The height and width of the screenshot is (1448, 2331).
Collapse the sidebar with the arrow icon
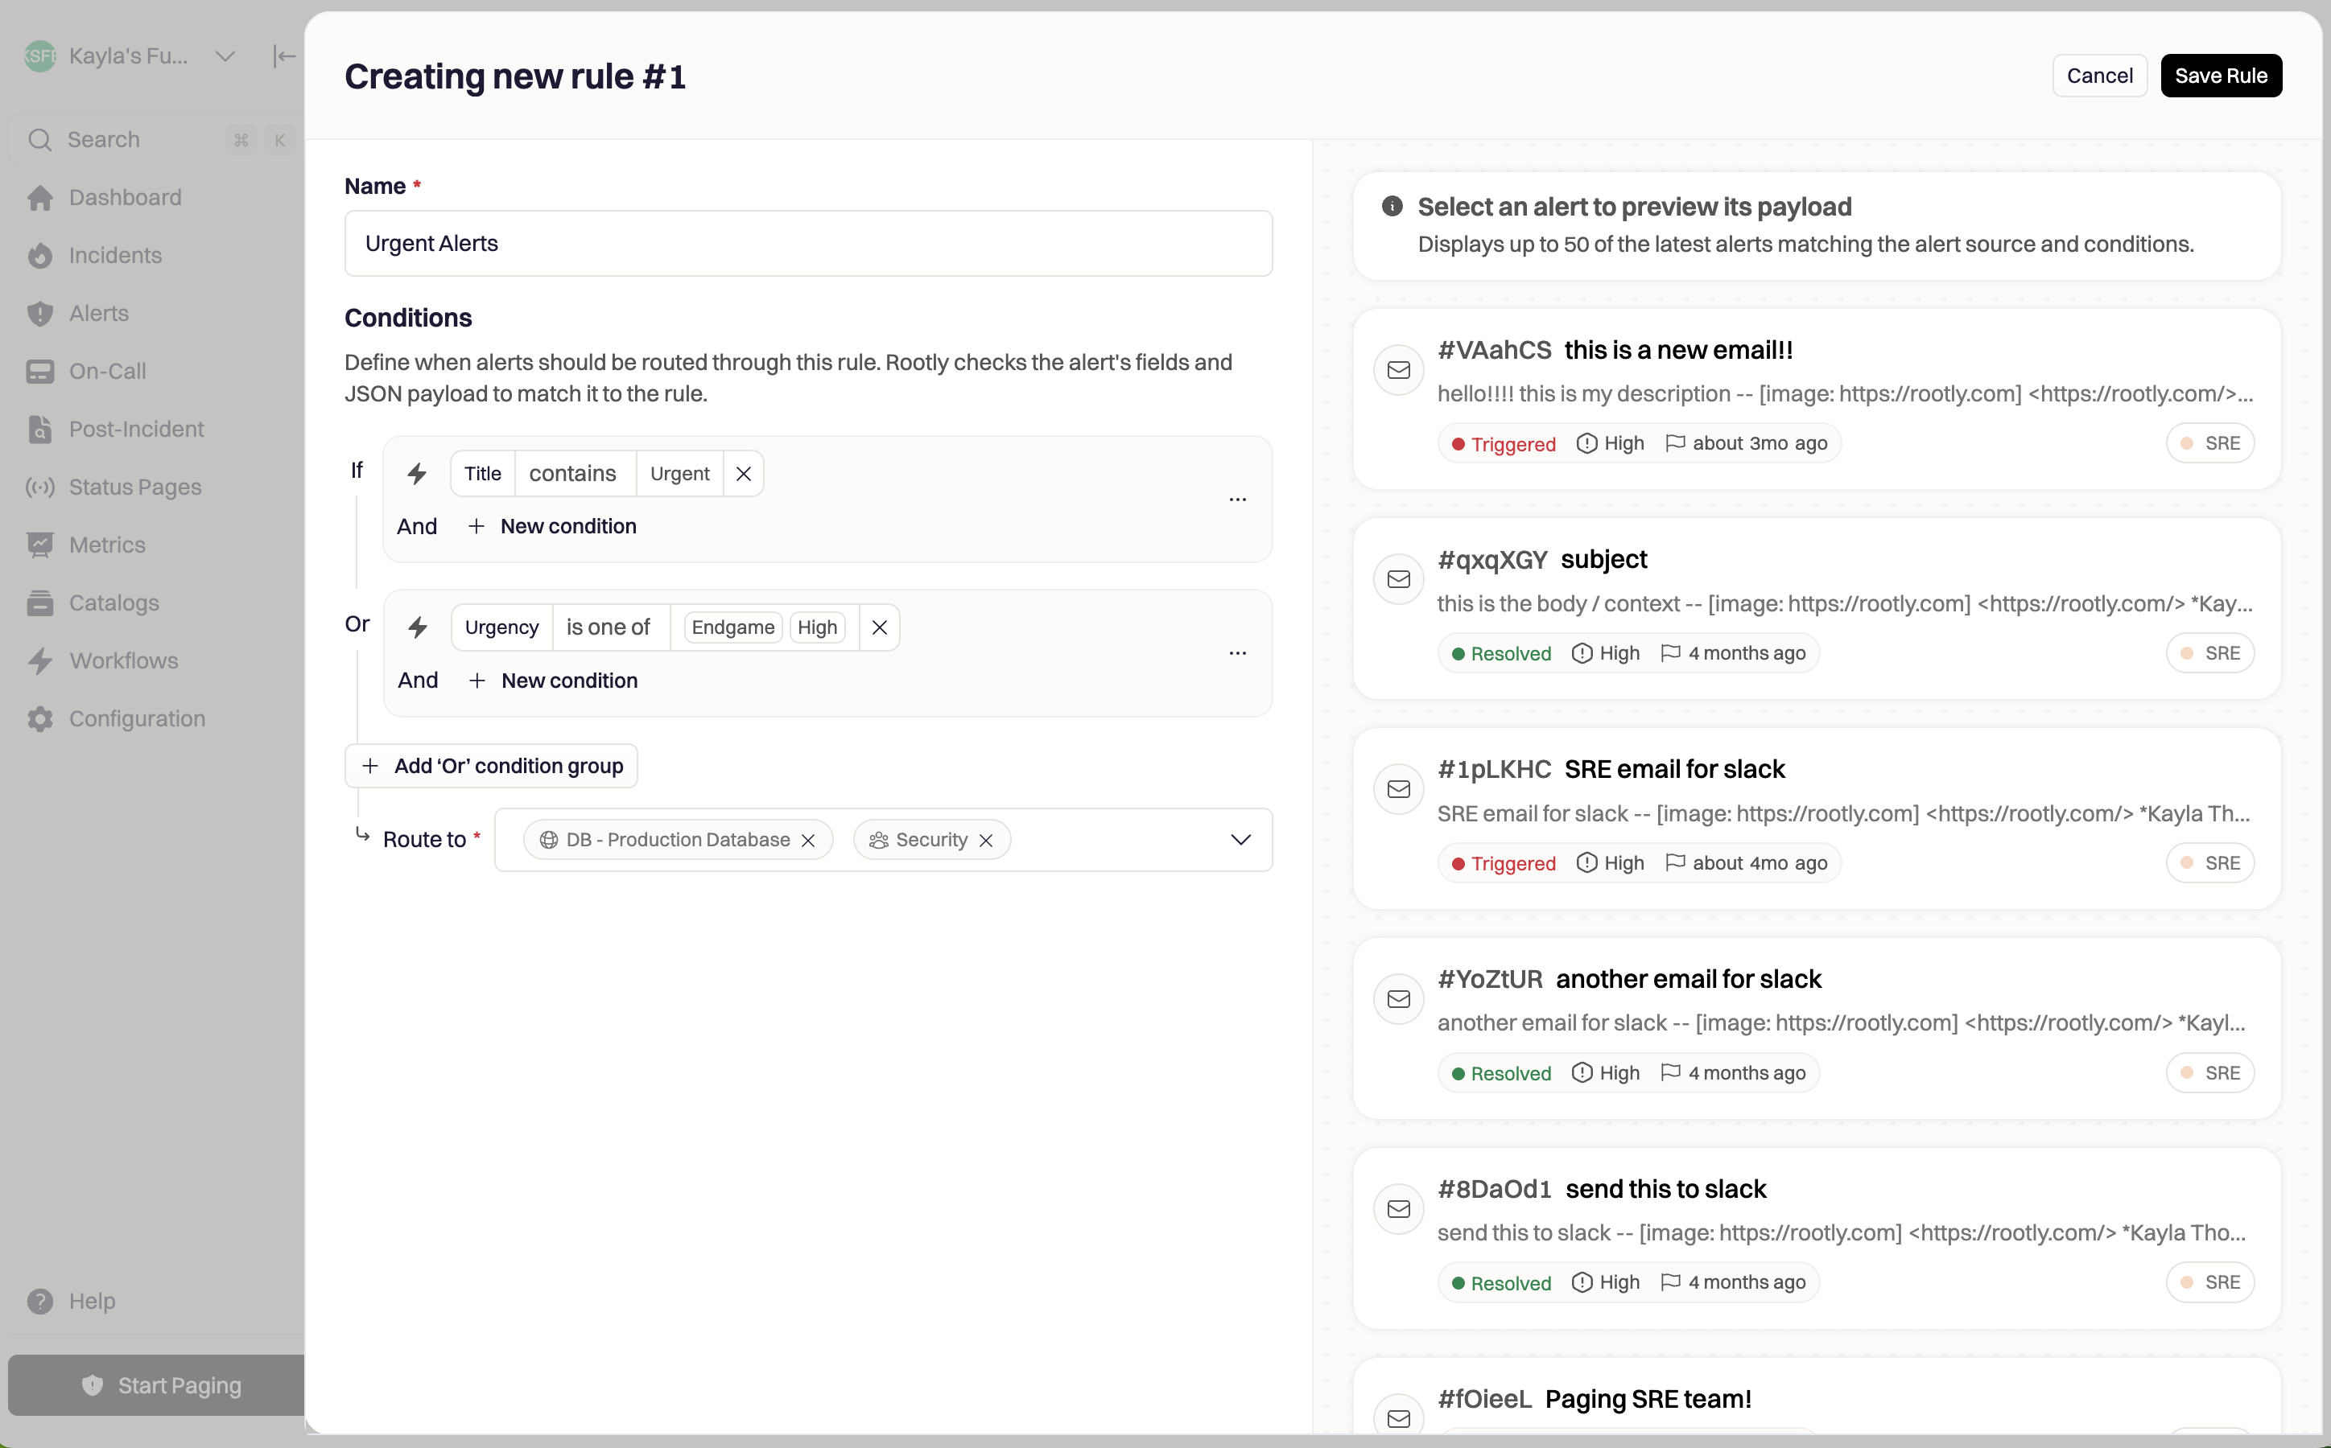tap(283, 56)
